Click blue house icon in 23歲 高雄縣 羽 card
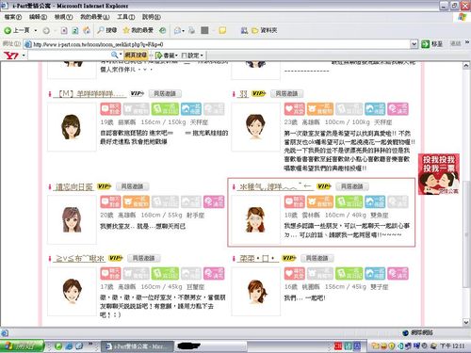Image resolution: width=471 pixels, height=353 pixels. click(375, 109)
